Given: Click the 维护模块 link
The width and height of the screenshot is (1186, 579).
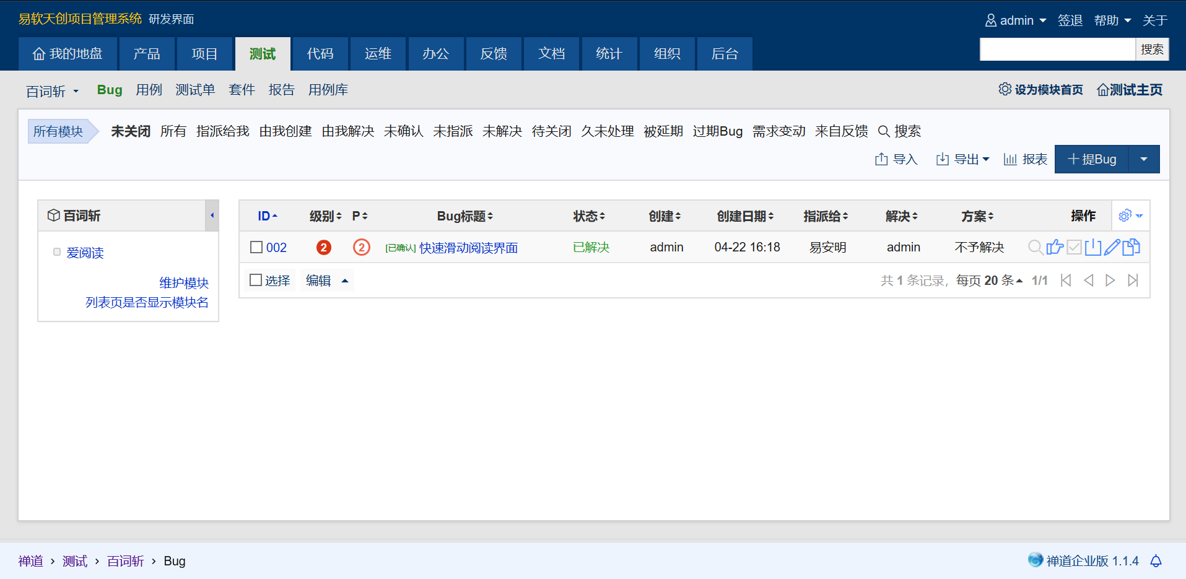Looking at the screenshot, I should click(184, 283).
